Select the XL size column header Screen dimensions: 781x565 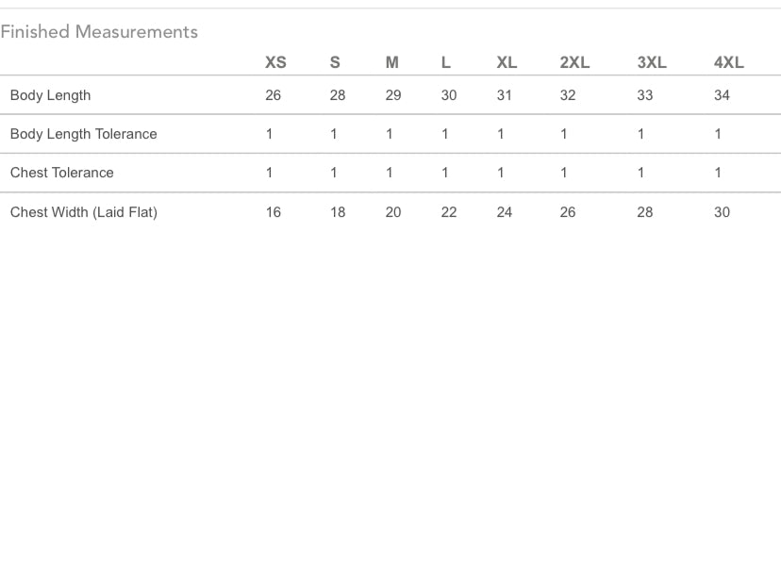[507, 62]
